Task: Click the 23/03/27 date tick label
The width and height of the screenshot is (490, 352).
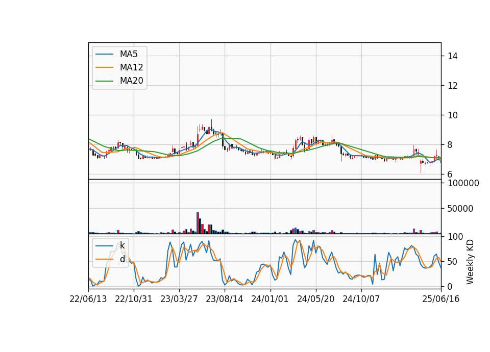Action: [x=179, y=299]
